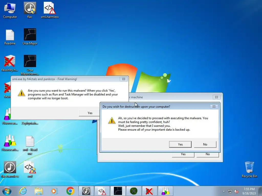Switch to the xml.exe taskbar item
The width and height of the screenshot is (262, 196).
point(102,191)
